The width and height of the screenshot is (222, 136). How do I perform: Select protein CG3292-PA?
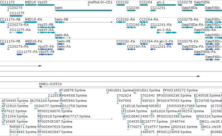tap(126, 41)
